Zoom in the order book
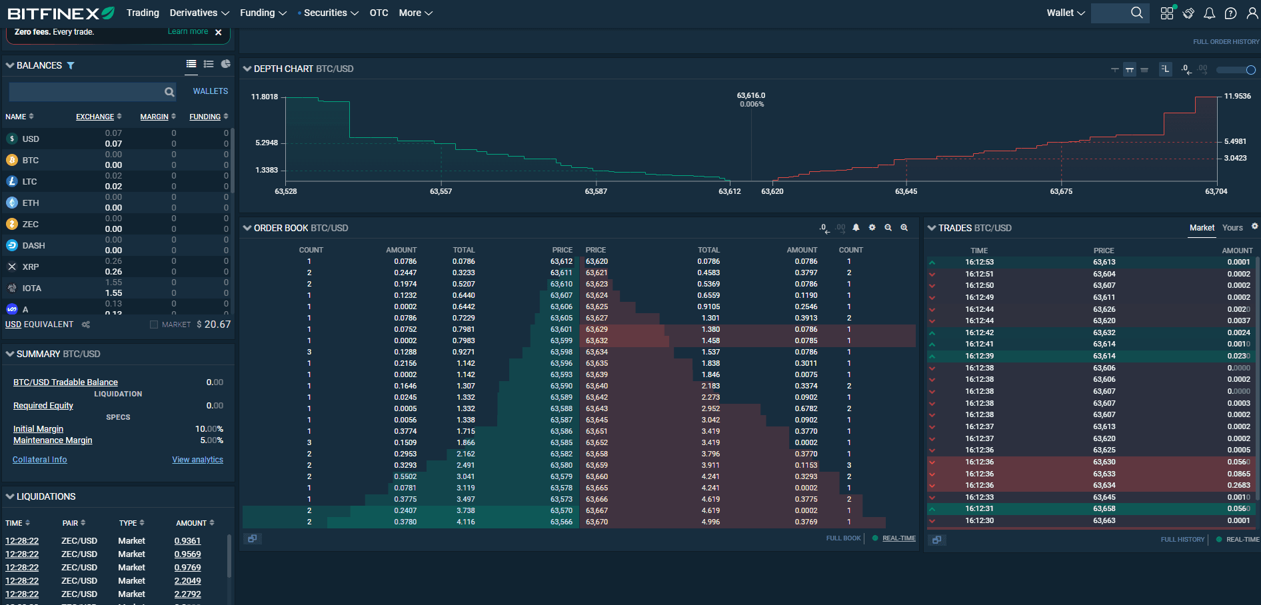1261x605 pixels. tap(904, 227)
